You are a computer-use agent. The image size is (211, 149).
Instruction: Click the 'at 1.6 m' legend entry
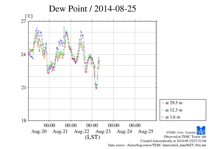tap(173, 117)
